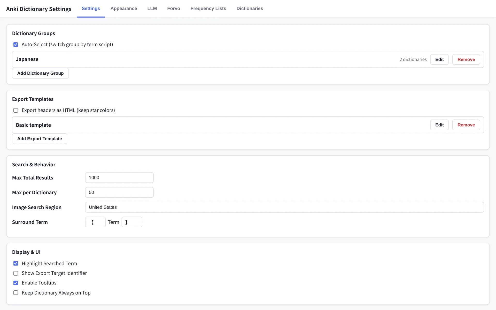Enable Export headers as HTML checkbox

(16, 111)
